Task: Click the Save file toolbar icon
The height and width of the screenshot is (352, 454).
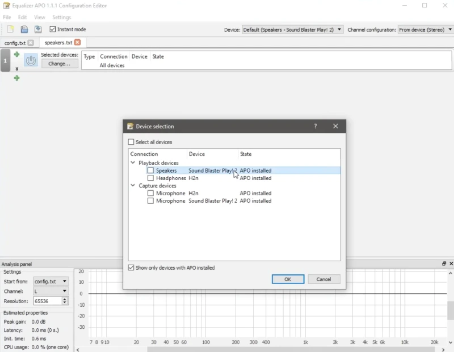Action: point(38,30)
